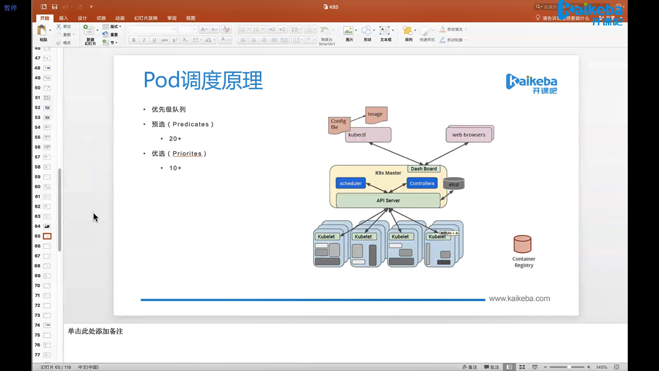Click the Arrange (排列) icon
Image resolution: width=659 pixels, height=371 pixels.
pyautogui.click(x=407, y=31)
